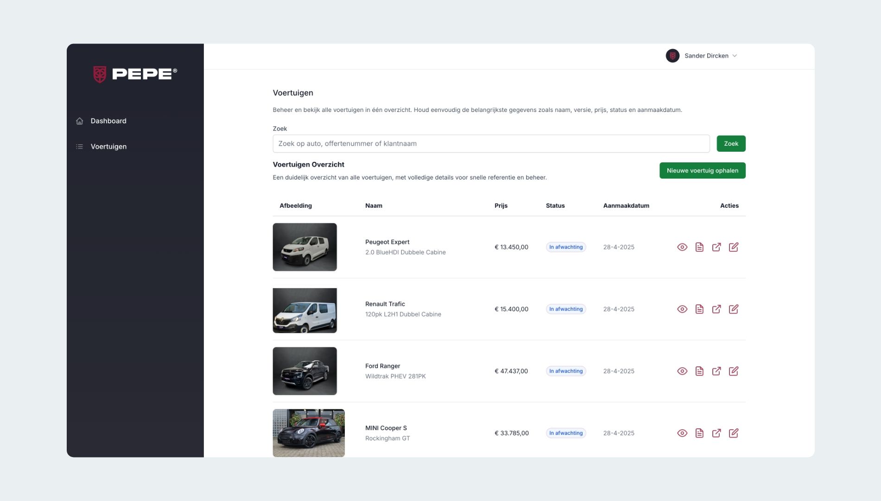View details of Ford Ranger (eye icon)

click(x=682, y=371)
